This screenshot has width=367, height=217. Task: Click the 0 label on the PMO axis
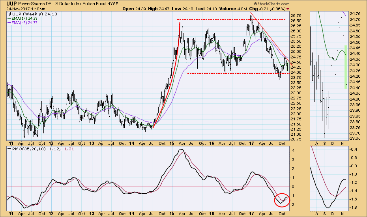(292, 187)
